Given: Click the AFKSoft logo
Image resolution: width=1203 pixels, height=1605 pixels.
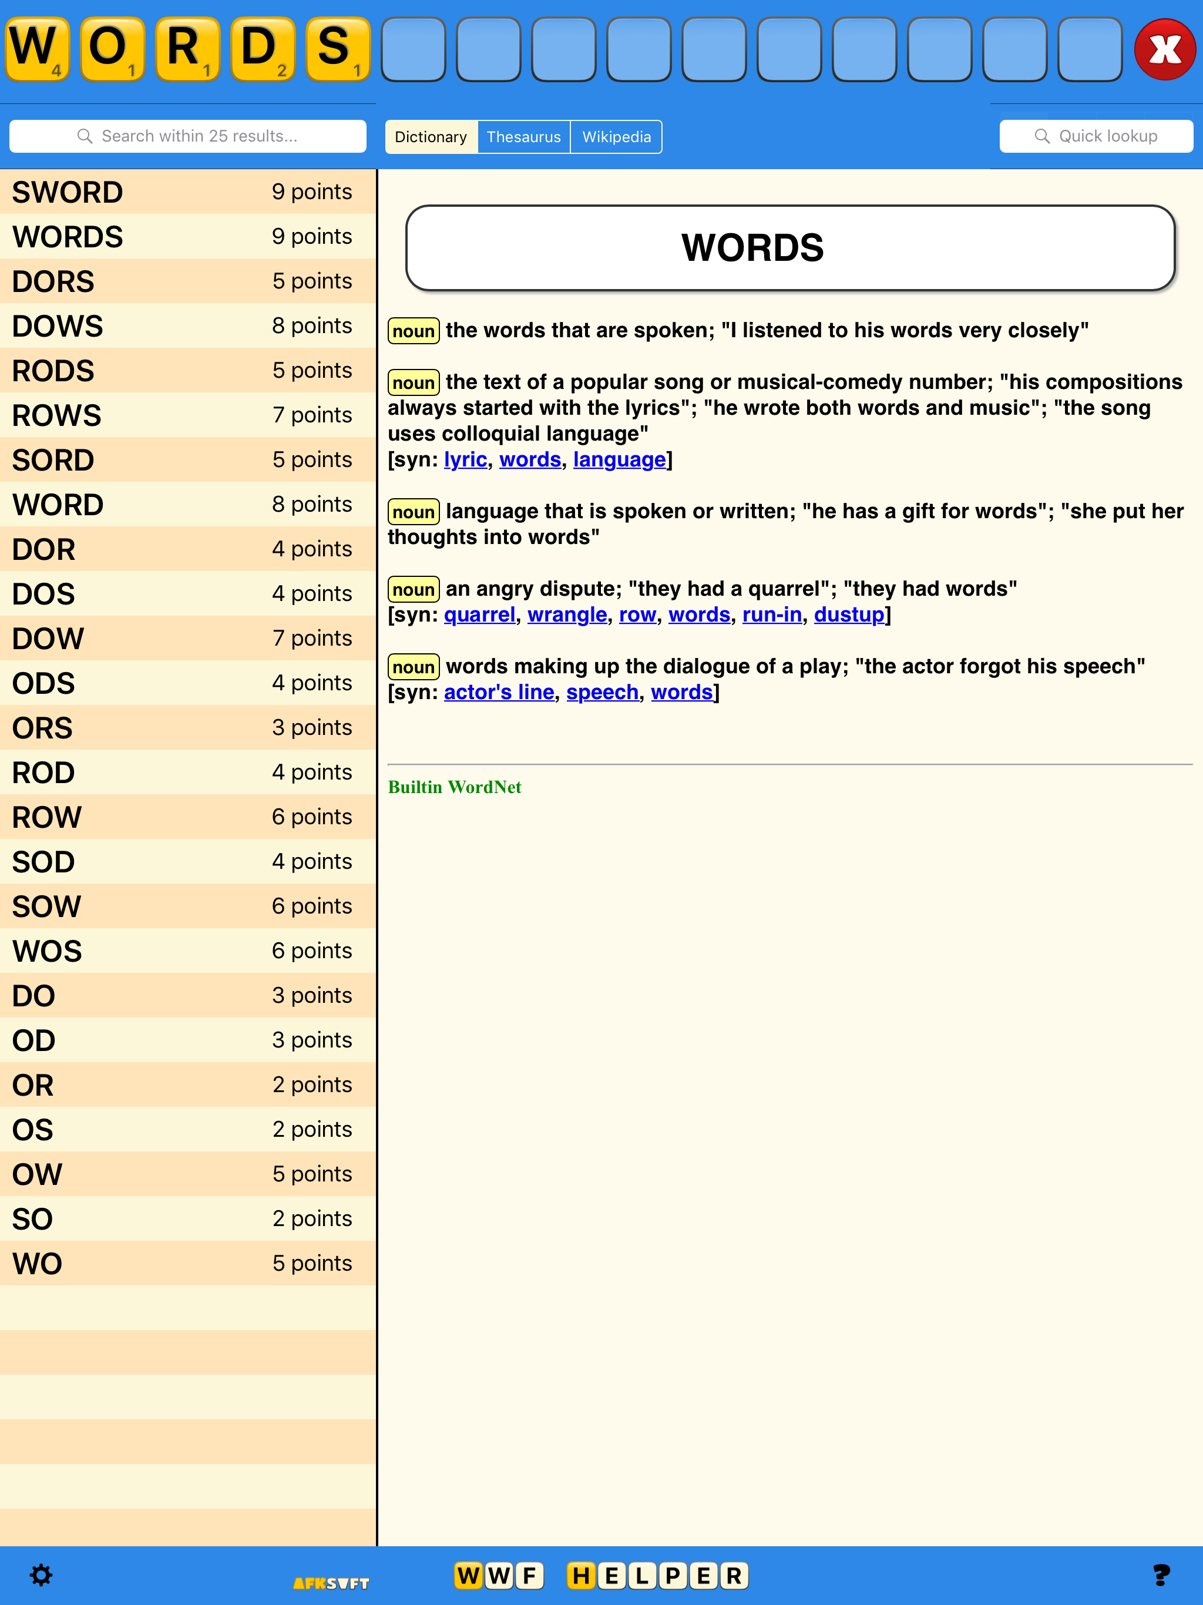Looking at the screenshot, I should (x=331, y=1583).
